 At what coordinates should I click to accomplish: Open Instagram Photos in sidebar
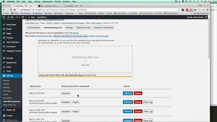tap(14, 51)
